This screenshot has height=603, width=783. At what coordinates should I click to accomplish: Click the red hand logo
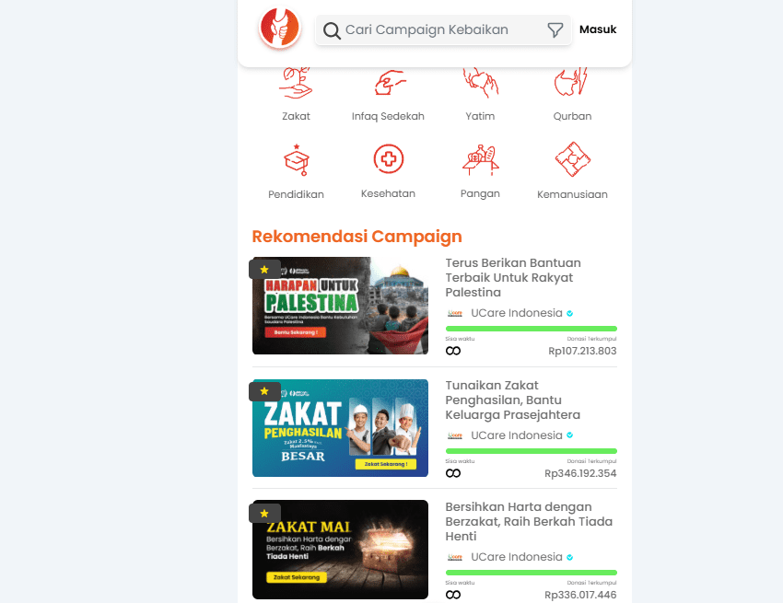coord(280,28)
